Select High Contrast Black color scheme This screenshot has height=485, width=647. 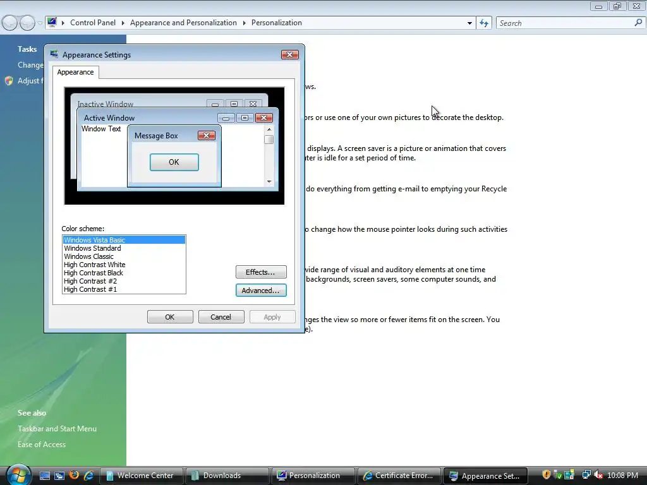[x=124, y=273]
